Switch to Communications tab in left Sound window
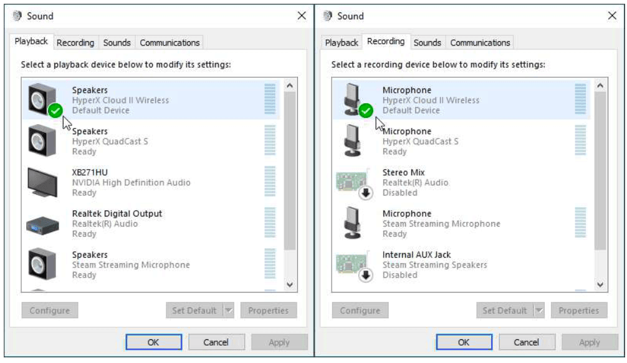627x363 pixels. 170,43
